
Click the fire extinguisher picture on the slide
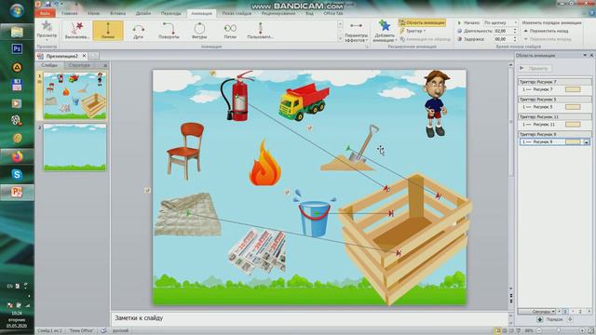237,96
